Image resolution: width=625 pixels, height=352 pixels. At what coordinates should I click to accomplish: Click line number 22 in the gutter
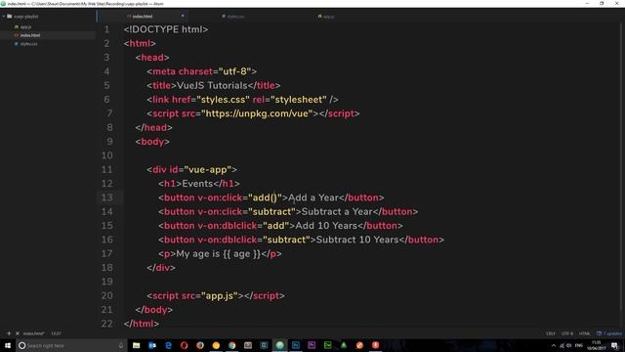[x=106, y=324]
